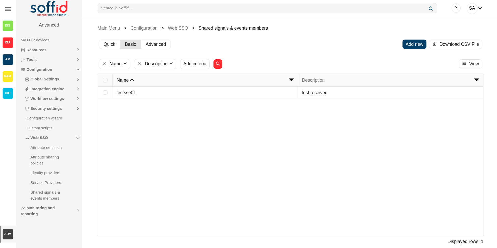Viewport: 497px width, 248px height.
Task: Open Custom scripts
Action: click(39, 128)
